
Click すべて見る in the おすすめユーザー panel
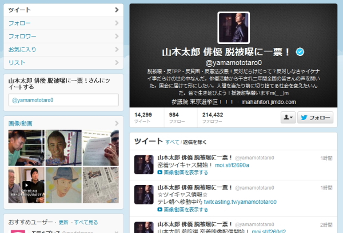point(86,222)
